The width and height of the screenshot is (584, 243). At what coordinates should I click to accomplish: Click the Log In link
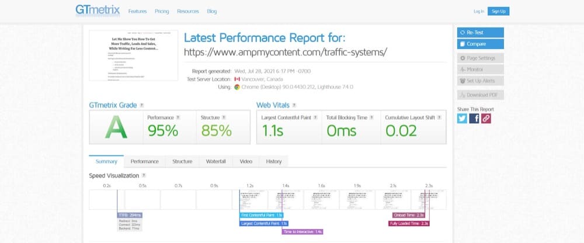[478, 11]
